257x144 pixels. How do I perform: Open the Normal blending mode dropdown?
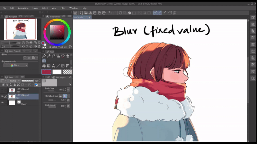(x=14, y=81)
